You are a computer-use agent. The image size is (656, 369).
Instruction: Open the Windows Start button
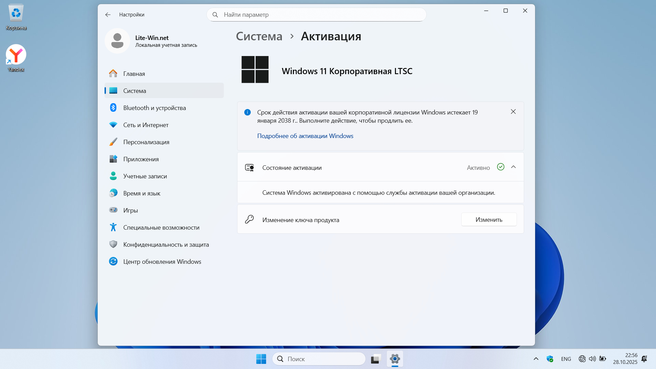coord(261,359)
